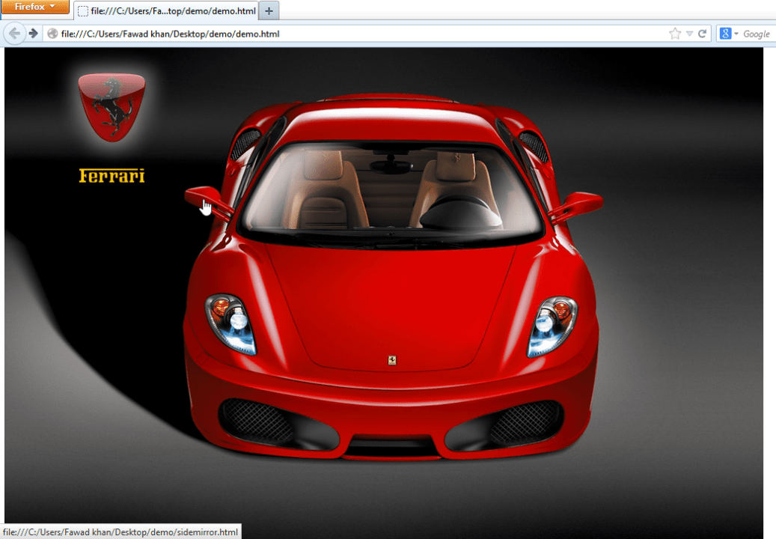Reload the page using the refresh icon

point(701,33)
